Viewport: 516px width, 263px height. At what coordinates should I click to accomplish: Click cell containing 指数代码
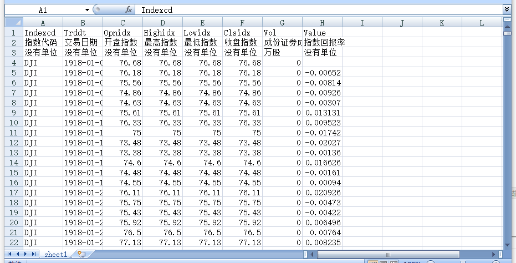click(x=43, y=43)
